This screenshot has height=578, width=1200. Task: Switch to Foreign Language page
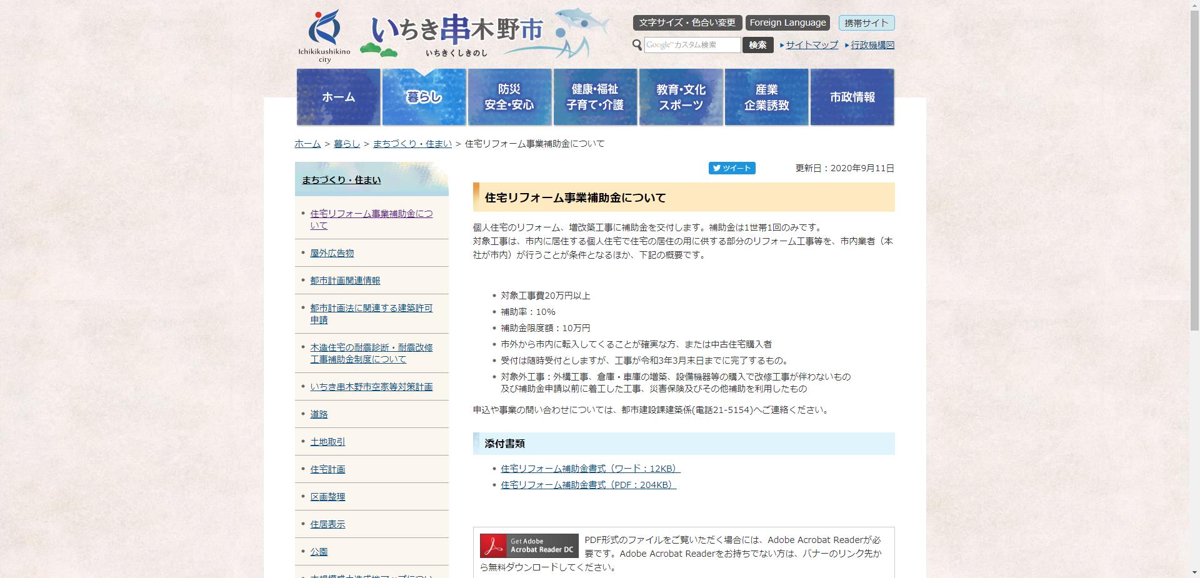point(787,22)
